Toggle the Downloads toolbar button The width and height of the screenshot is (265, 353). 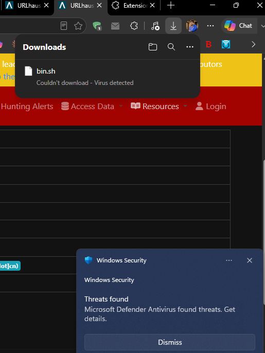click(173, 26)
